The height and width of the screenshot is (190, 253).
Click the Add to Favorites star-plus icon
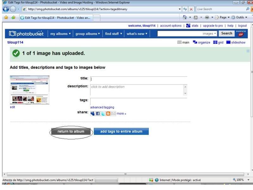click(13, 17)
